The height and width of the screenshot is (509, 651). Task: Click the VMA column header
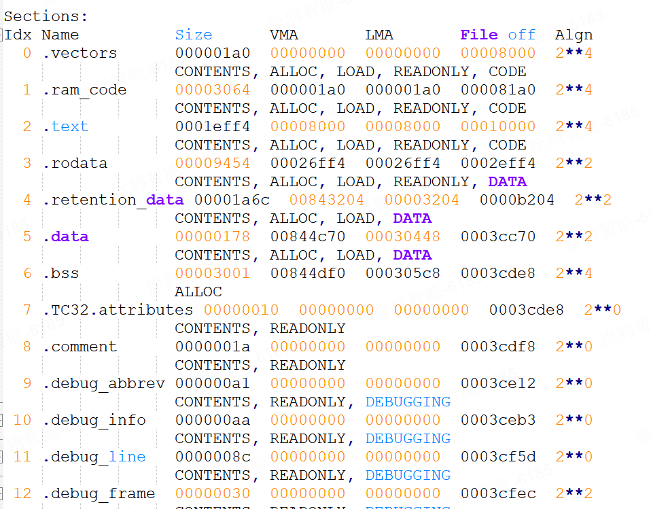(x=283, y=35)
